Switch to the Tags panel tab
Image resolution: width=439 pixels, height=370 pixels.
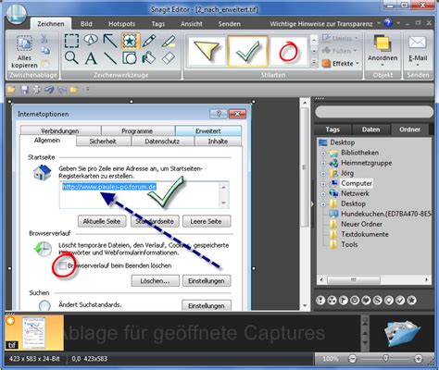332,129
